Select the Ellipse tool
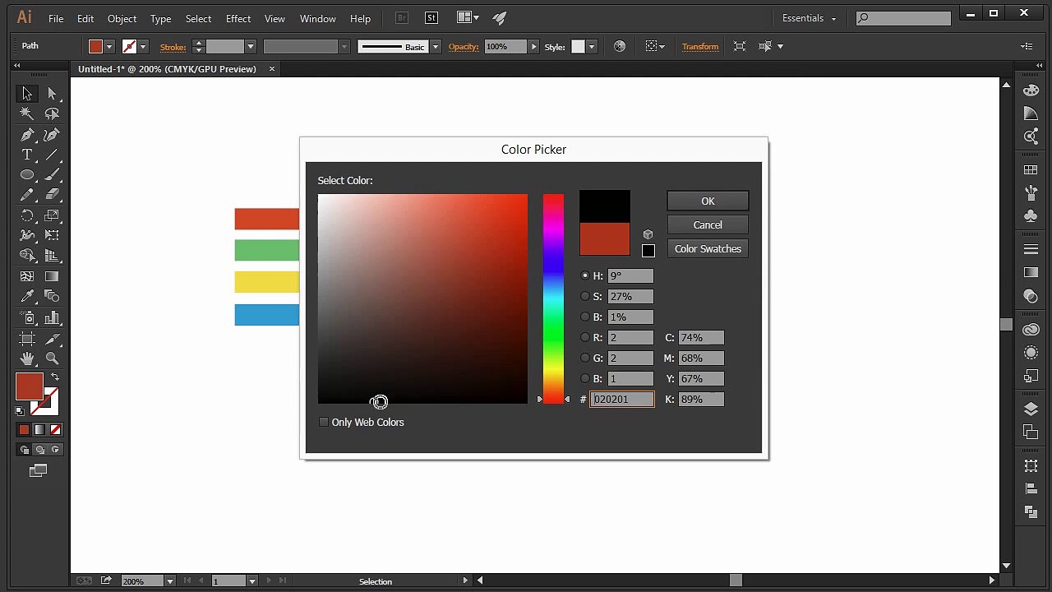This screenshot has width=1052, height=592. [x=27, y=174]
